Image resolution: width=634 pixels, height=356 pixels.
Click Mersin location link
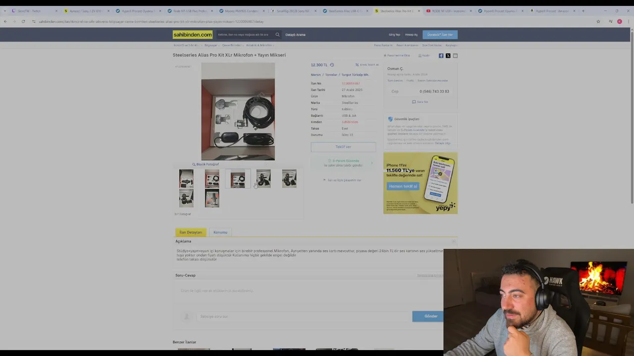pyautogui.click(x=316, y=75)
